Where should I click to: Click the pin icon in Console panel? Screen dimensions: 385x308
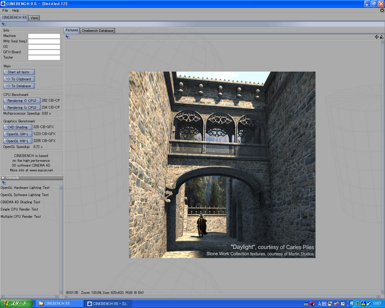(4, 183)
